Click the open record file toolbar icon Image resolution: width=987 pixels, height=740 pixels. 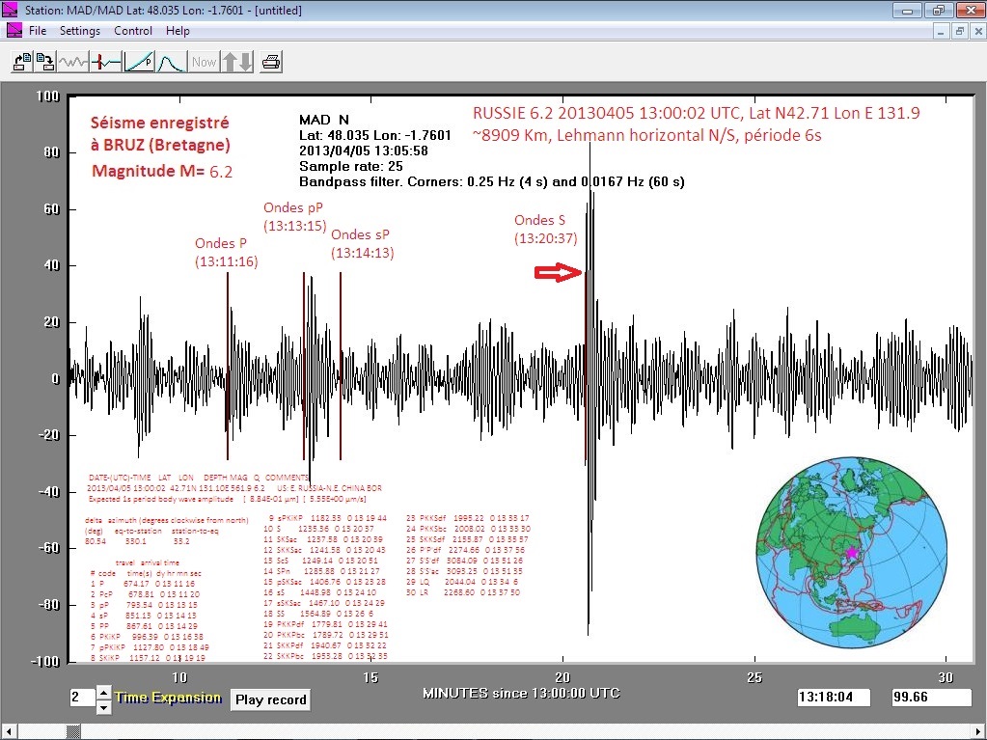(x=20, y=63)
